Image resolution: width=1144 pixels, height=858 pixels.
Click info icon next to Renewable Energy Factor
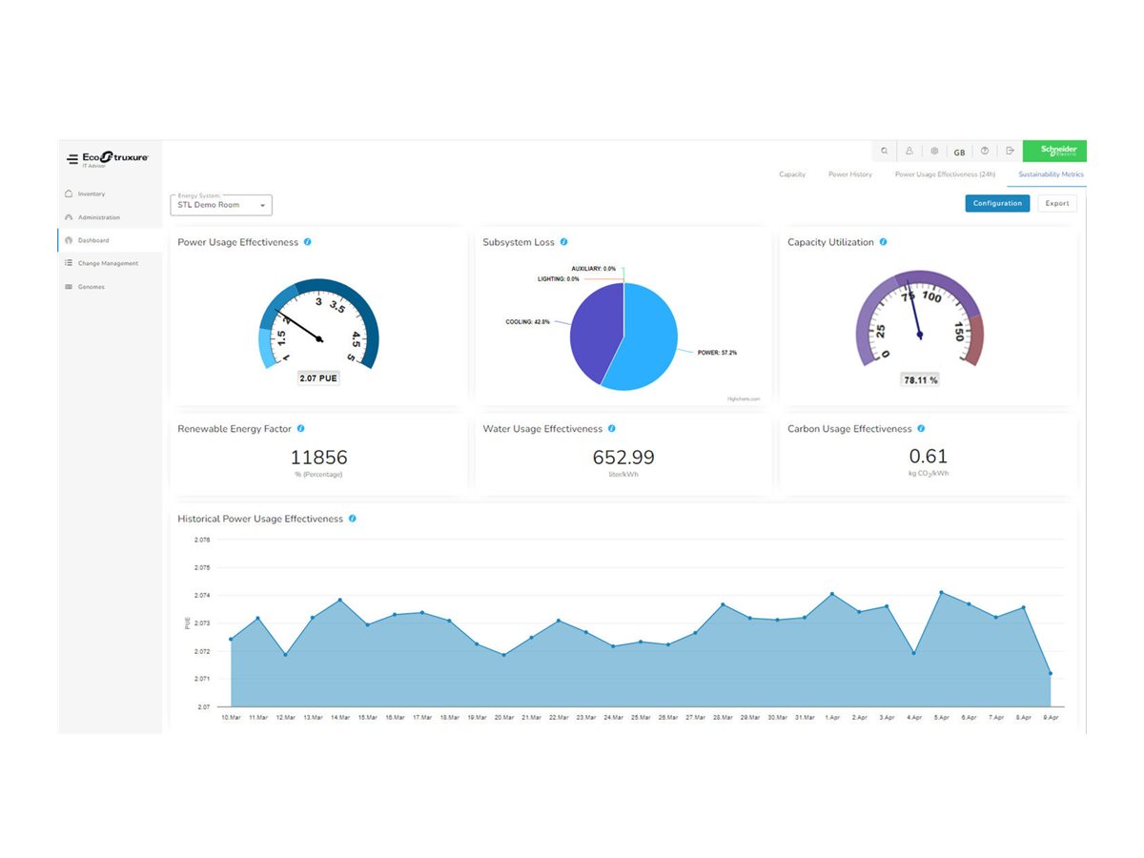pyautogui.click(x=301, y=429)
